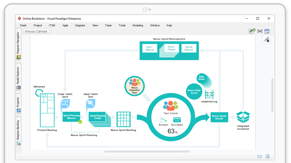Open the Nexus Sprint Backlog grid

(123, 119)
